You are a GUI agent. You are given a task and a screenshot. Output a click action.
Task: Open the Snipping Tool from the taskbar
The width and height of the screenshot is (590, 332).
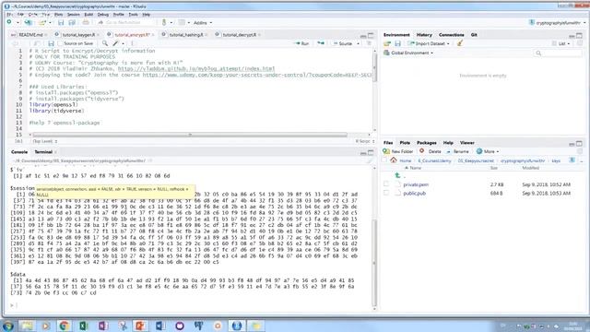[x=123, y=326]
